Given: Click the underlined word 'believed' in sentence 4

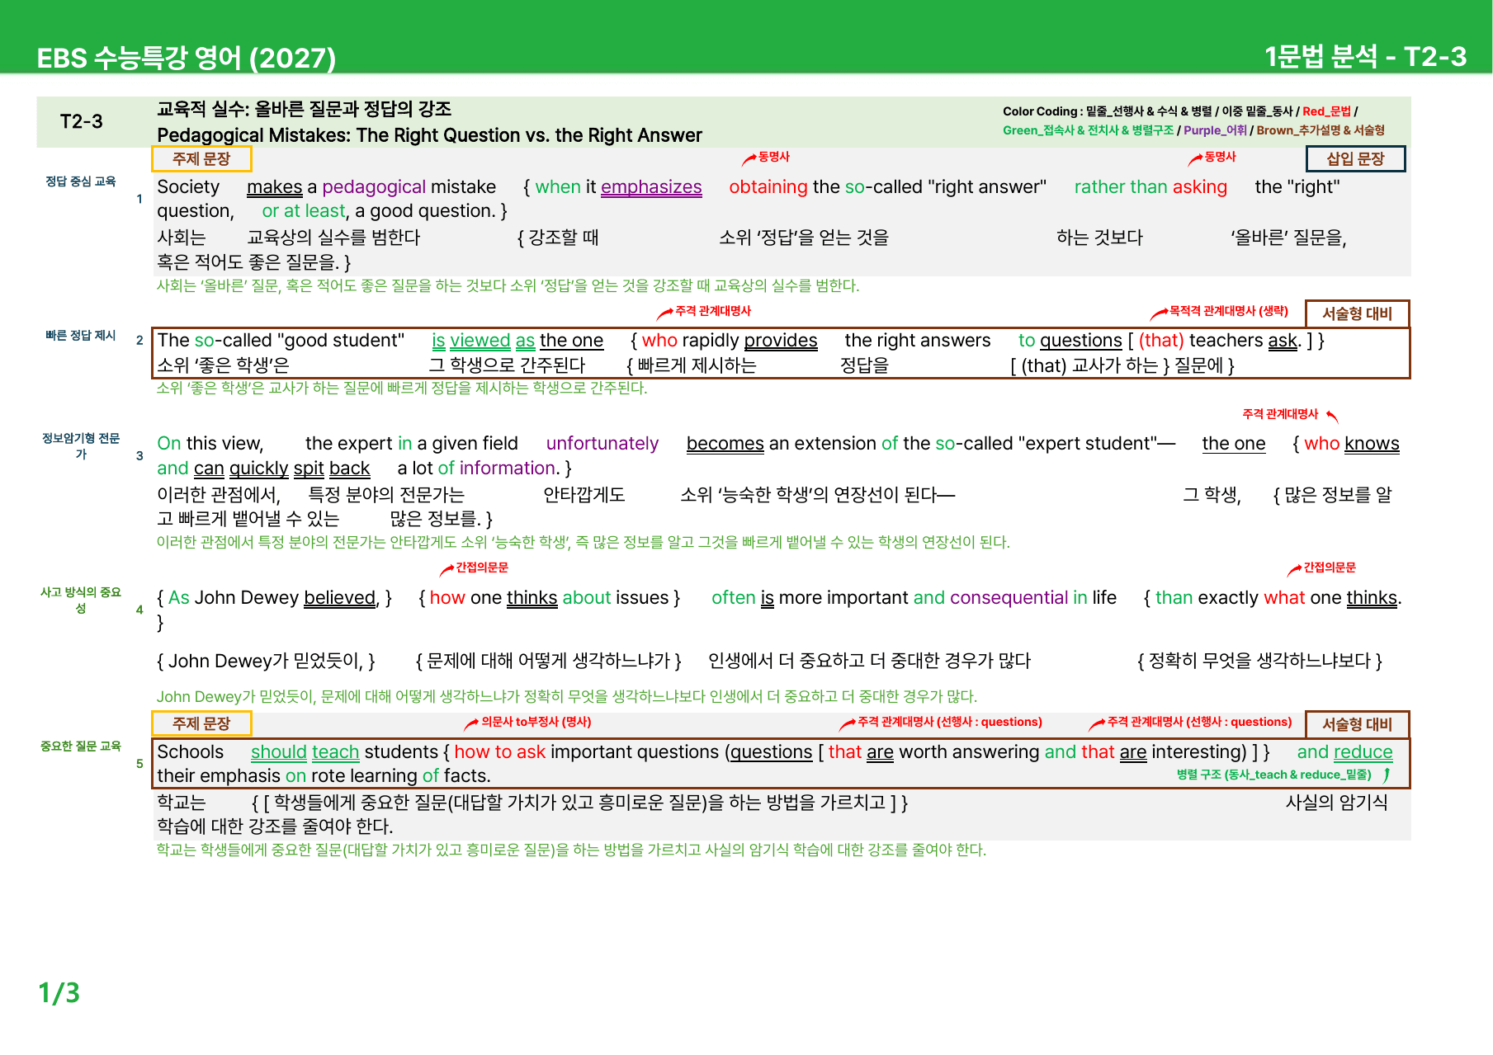Looking at the screenshot, I should pyautogui.click(x=340, y=598).
